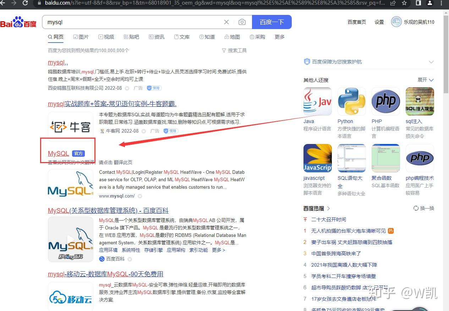The image size is (449, 311).
Task: Open the sql注入 thumbnail
Action: [420, 101]
